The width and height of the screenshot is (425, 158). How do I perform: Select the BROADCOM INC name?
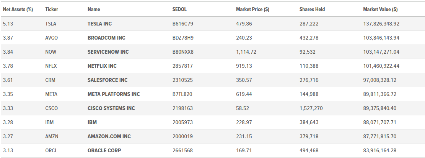106,38
